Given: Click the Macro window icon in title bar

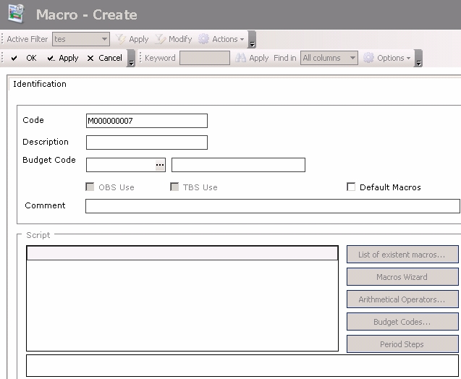Looking at the screenshot, I should [16, 14].
